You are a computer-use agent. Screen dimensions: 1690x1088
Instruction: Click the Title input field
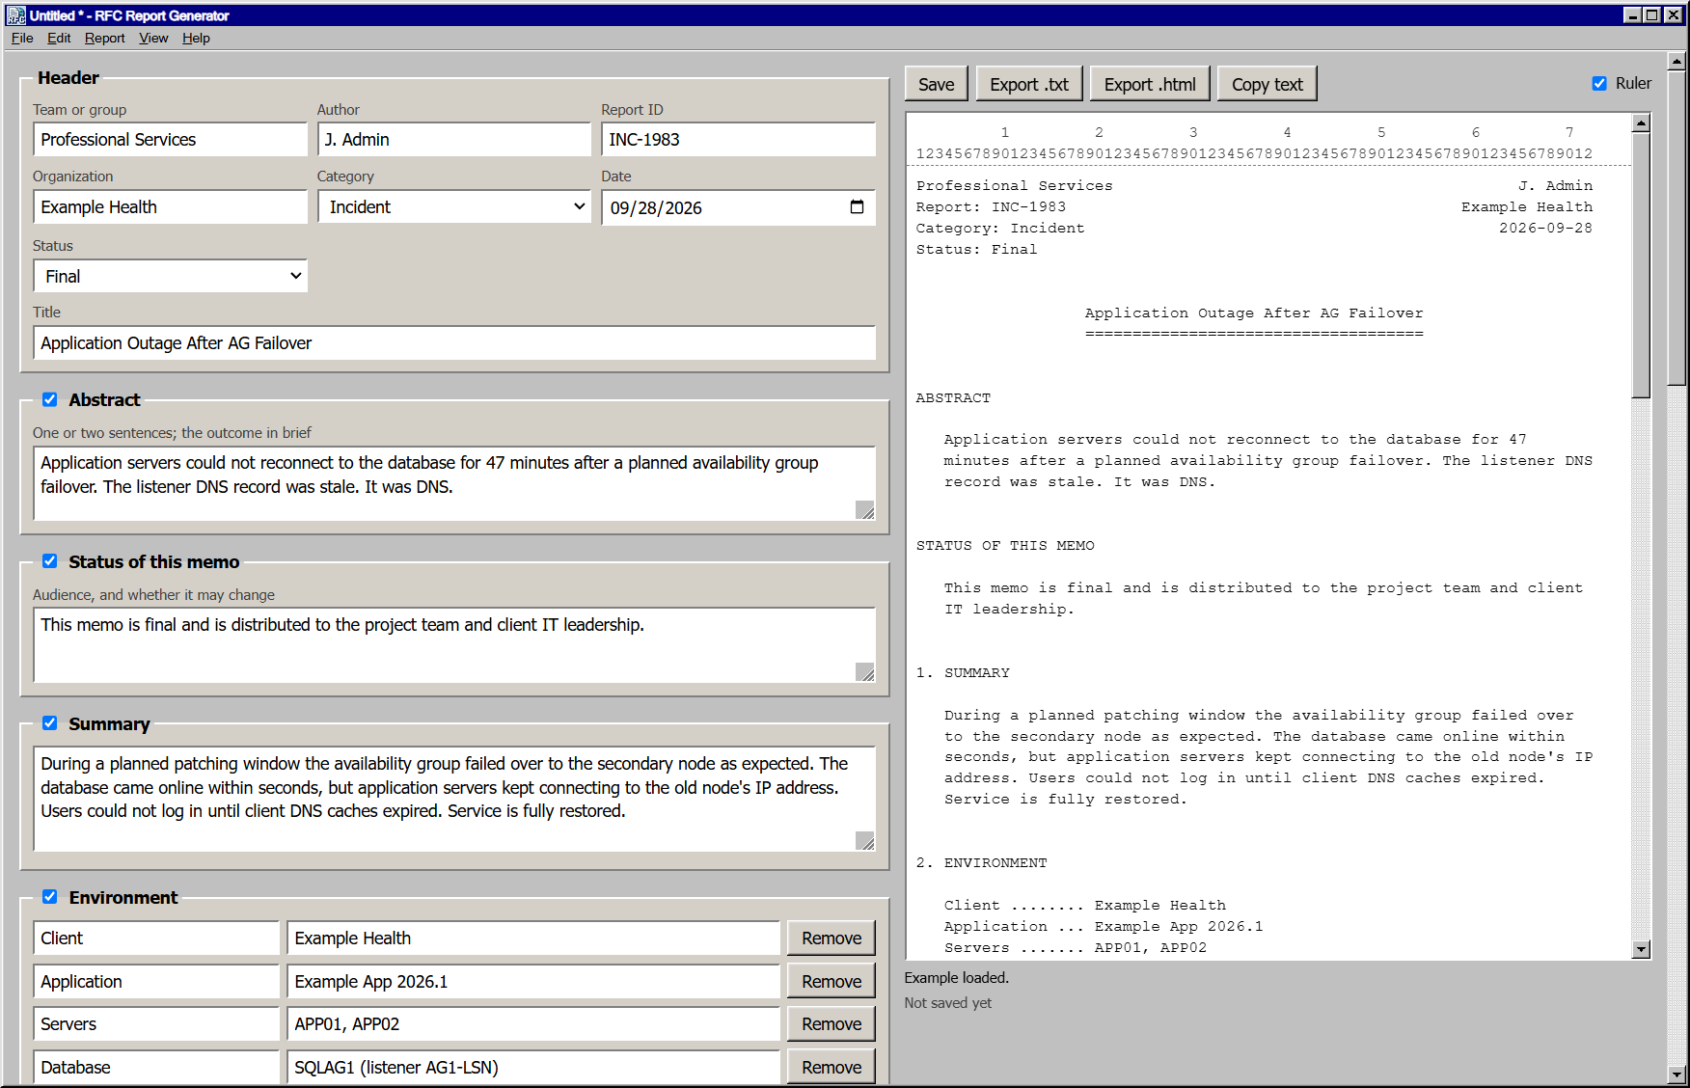pos(454,343)
